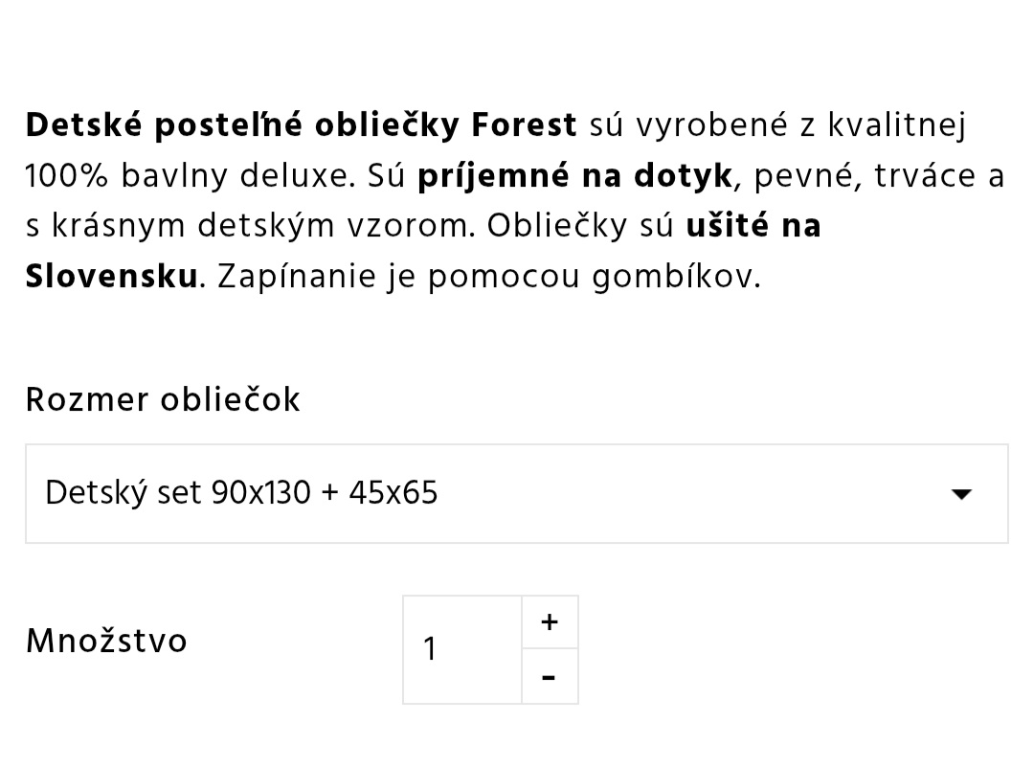Viewport: 1034px width, 767px height.
Task: Click the "Množstvo" label
Action: pyautogui.click(x=106, y=641)
